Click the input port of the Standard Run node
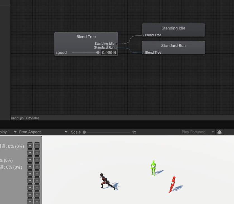The image size is (234, 204). coord(143,53)
